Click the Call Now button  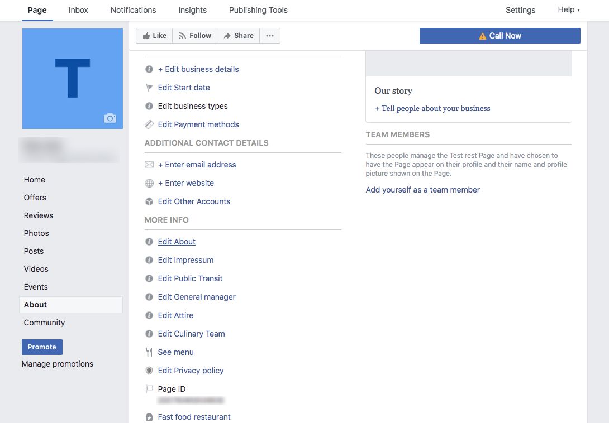click(500, 36)
